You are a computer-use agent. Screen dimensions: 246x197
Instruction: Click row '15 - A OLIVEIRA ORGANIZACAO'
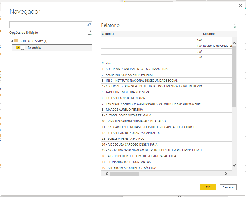(x=152, y=150)
